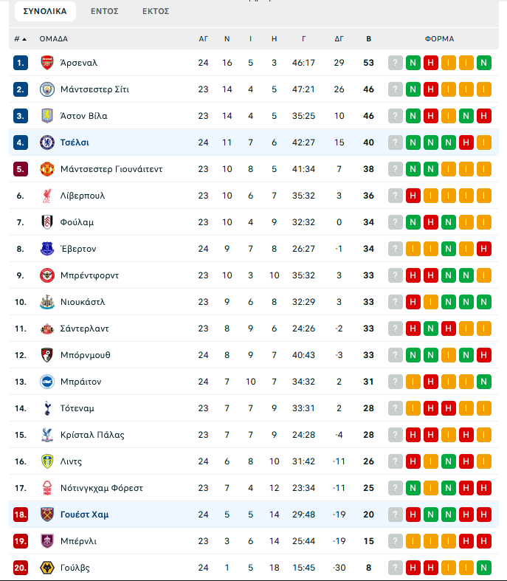Click the Newcastle crest icon
Image resolution: width=507 pixels, height=581 pixels.
(47, 302)
